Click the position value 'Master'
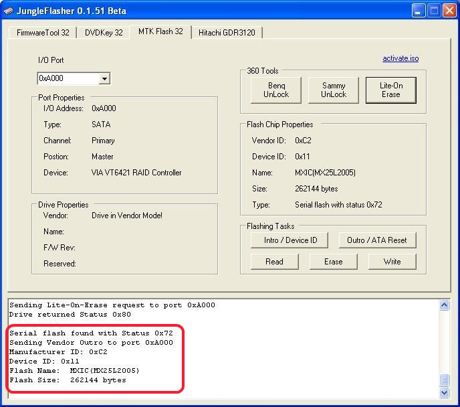Image resolution: width=460 pixels, height=407 pixels. [102, 157]
